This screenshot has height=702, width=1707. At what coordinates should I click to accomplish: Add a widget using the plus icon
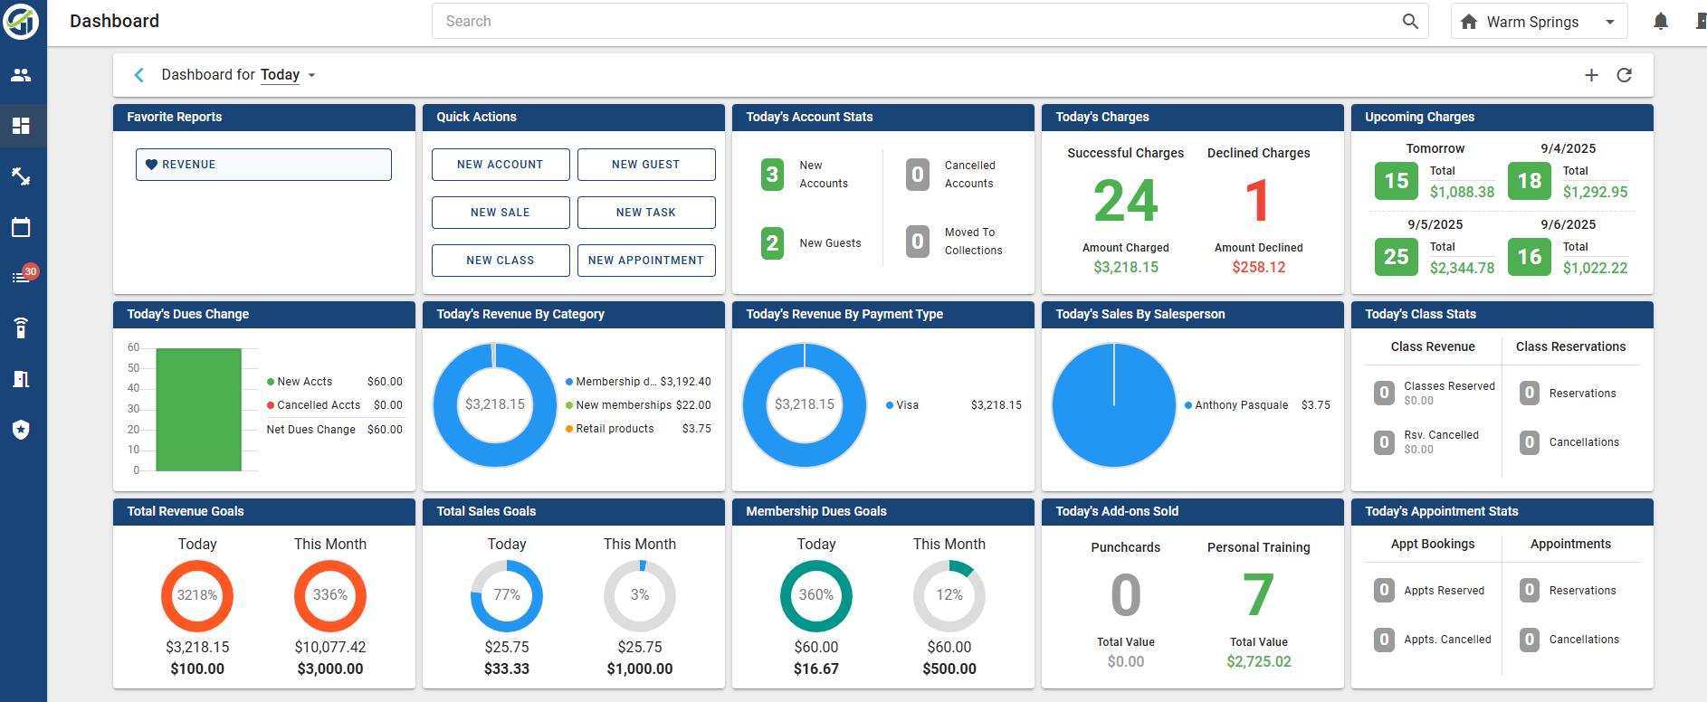tap(1591, 75)
